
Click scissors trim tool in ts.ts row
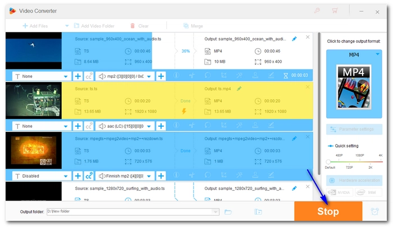point(192,125)
